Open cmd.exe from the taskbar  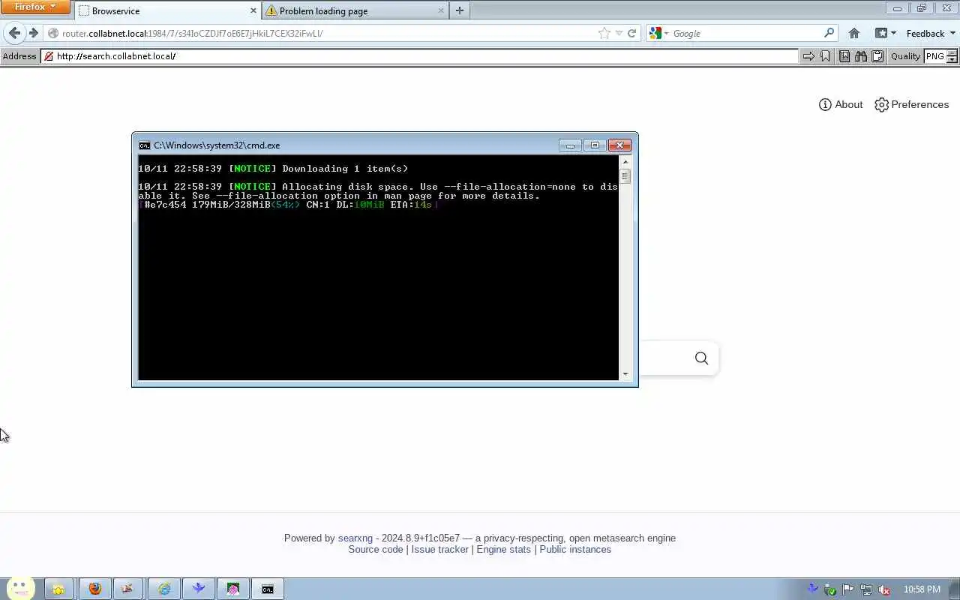(268, 589)
